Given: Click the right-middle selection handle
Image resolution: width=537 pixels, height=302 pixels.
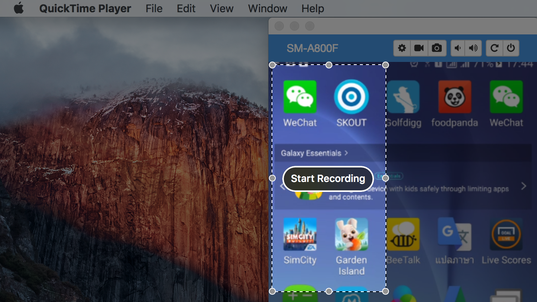Looking at the screenshot, I should pos(386,178).
